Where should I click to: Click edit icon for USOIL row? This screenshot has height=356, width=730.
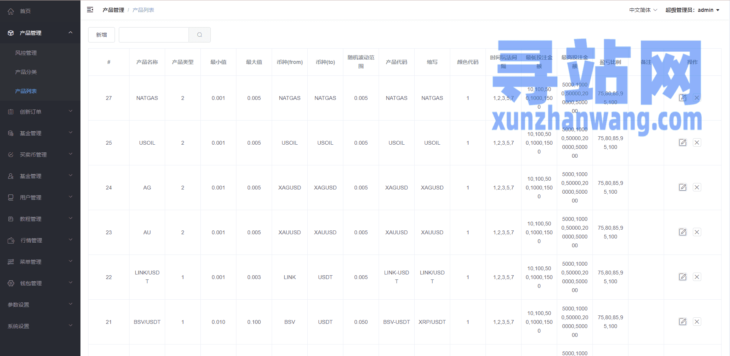point(682,143)
